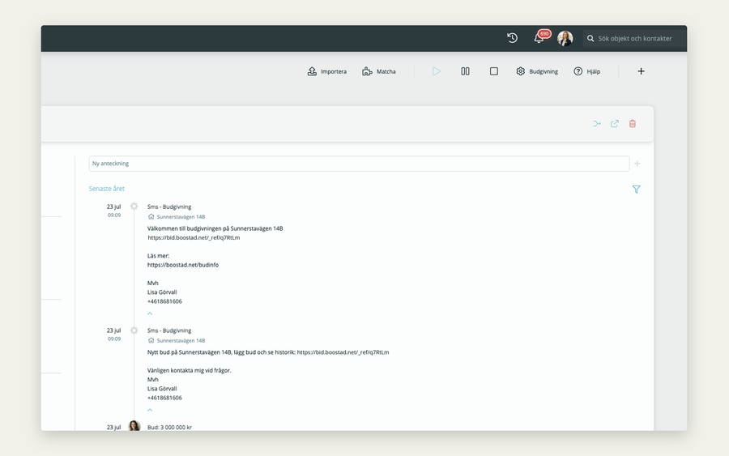This screenshot has width=729, height=456.
Task: Focus the Sök objekt och kontakter search
Action: 634,39
